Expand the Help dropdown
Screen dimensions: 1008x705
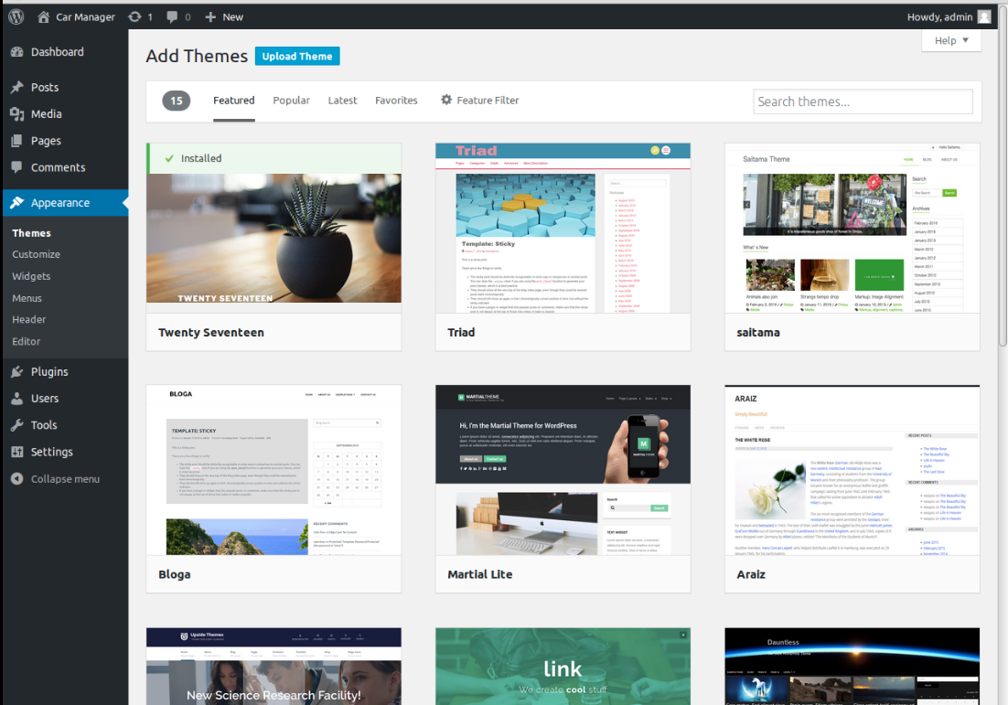(x=951, y=40)
